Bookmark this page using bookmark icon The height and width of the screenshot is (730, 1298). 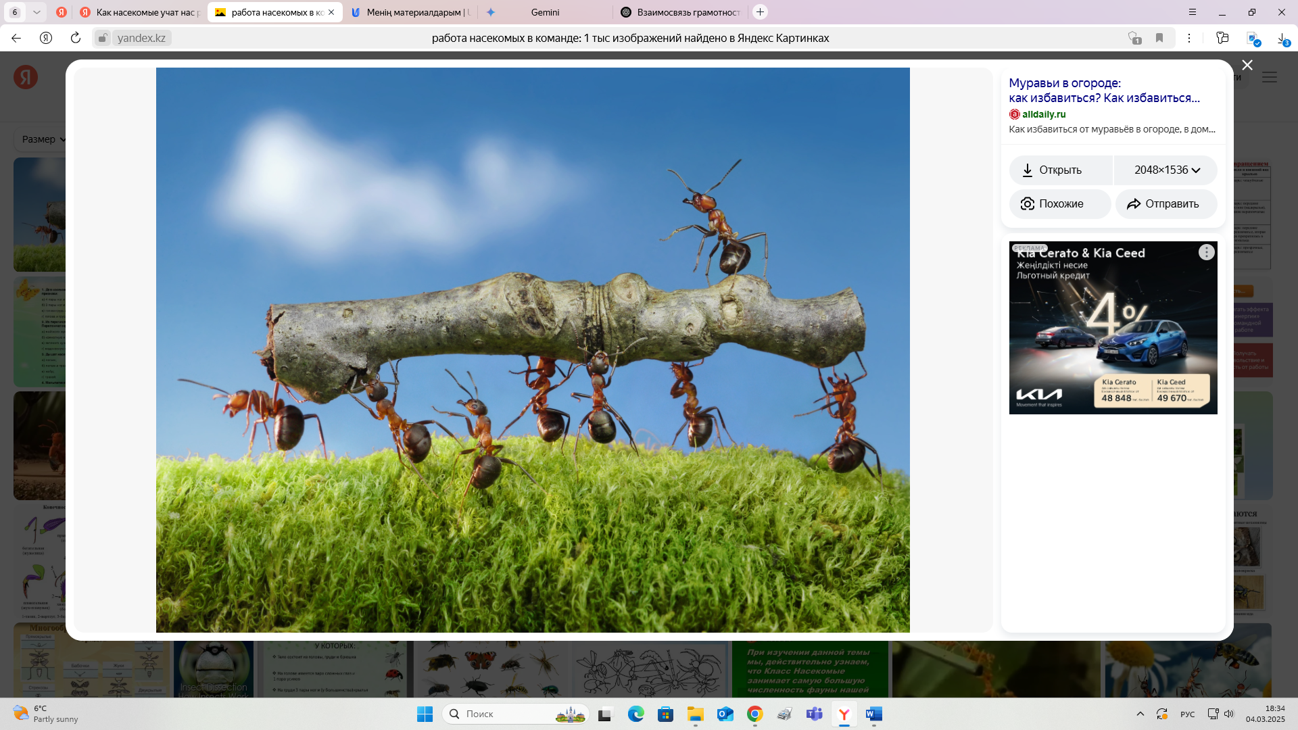tap(1159, 38)
